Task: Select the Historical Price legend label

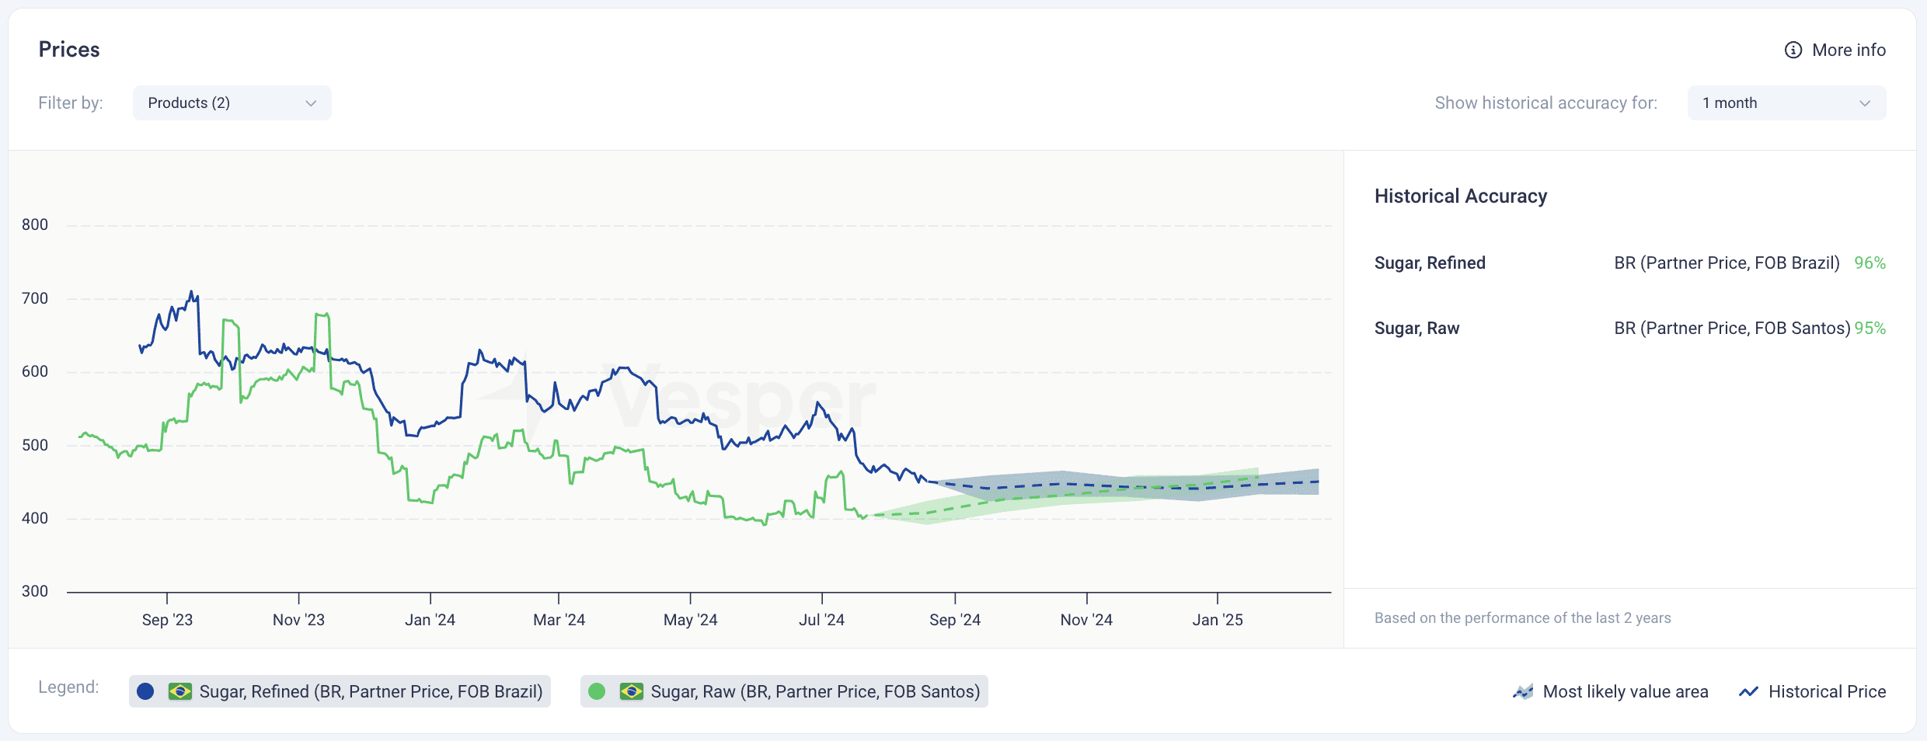Action: tap(1828, 691)
